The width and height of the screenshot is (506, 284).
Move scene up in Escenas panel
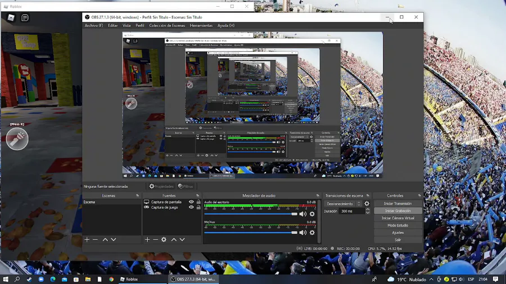(x=105, y=240)
